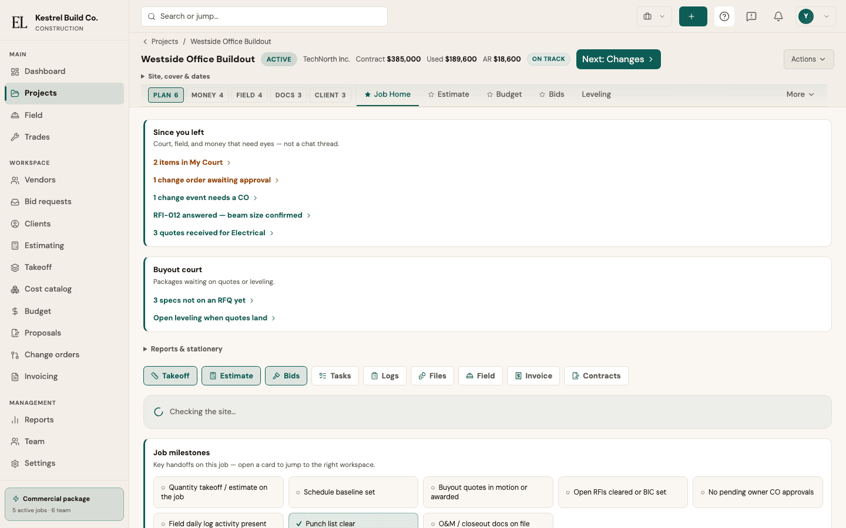The image size is (846, 528).
Task: Click the Change orders branch icon
Action: click(x=15, y=355)
